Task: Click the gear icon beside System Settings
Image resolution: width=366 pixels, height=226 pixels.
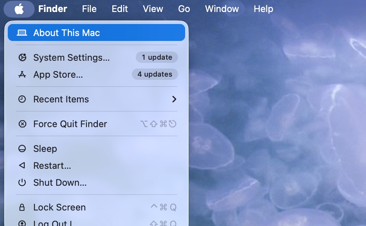Action: click(22, 57)
